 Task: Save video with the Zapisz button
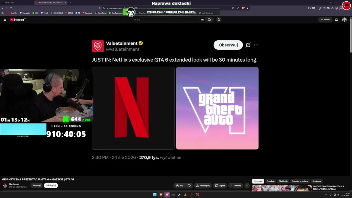click(x=220, y=186)
